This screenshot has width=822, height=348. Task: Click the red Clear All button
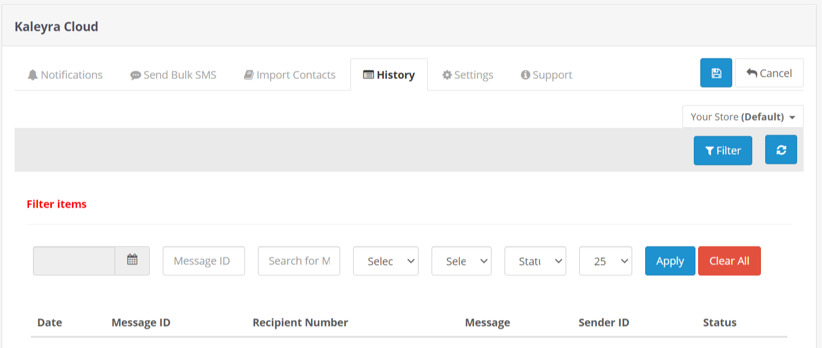[729, 261]
